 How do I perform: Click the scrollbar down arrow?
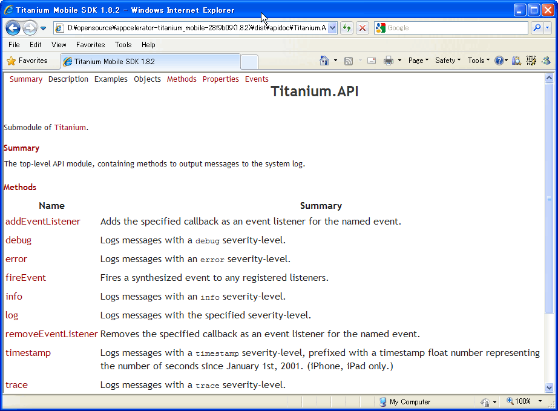(x=549, y=387)
